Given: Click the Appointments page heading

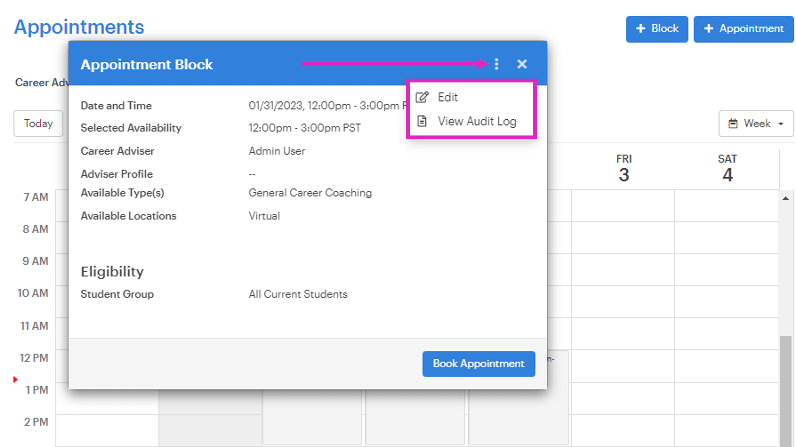Looking at the screenshot, I should 79,27.
